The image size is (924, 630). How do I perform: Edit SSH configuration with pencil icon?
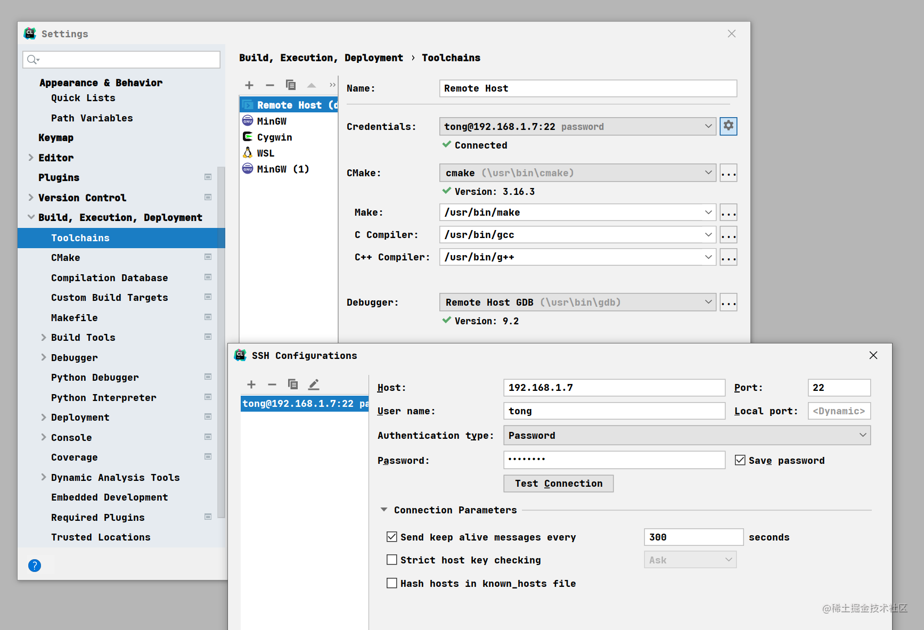pos(314,384)
